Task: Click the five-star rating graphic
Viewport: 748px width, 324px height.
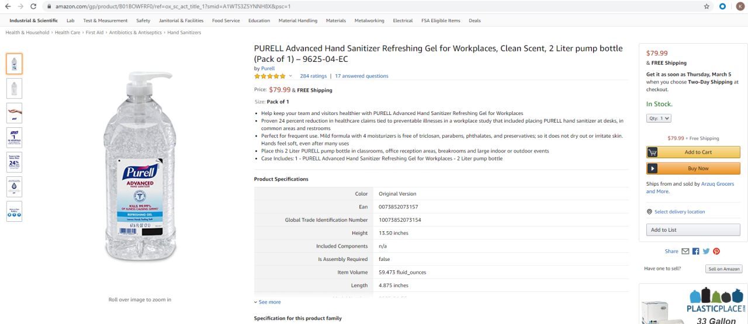Action: [270, 76]
